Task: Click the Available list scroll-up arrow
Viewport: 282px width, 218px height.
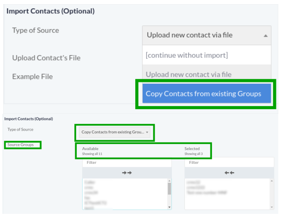Action: point(169,182)
